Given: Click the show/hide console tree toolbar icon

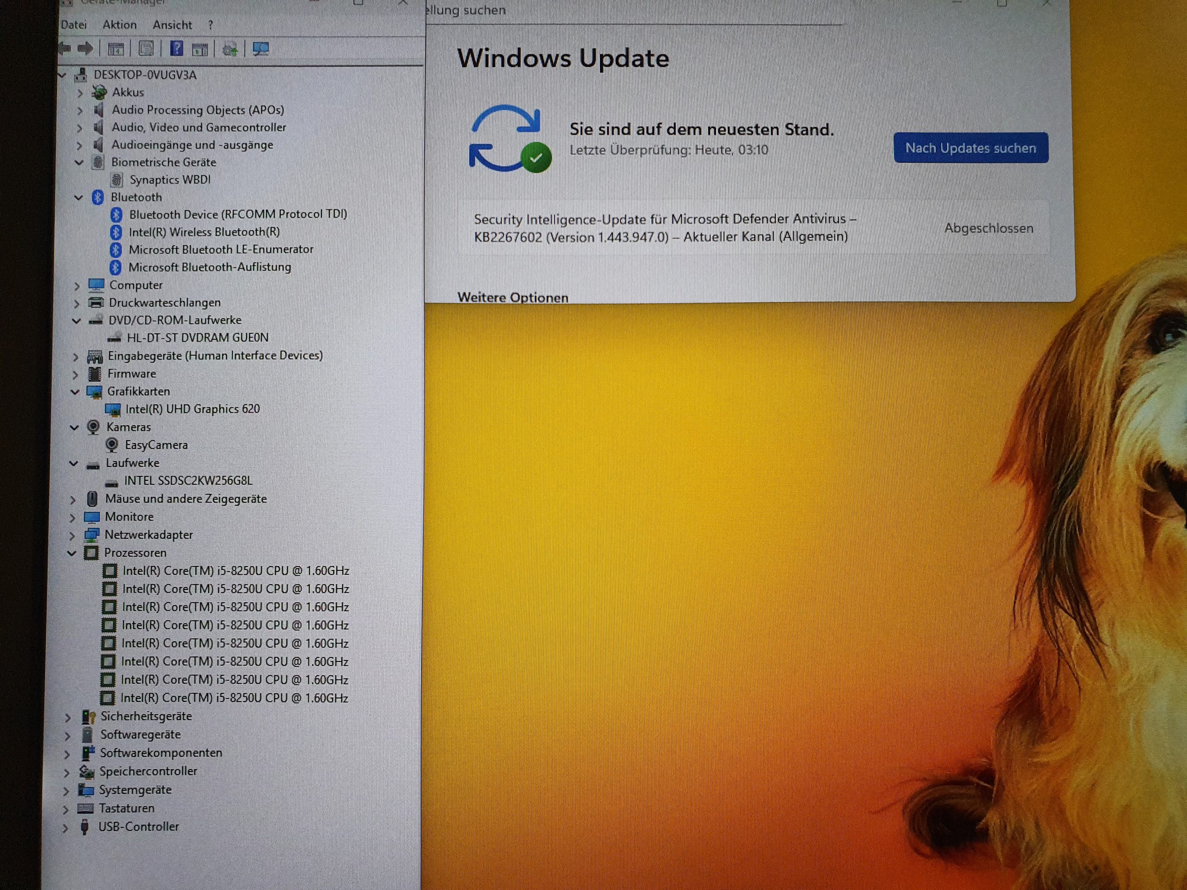Looking at the screenshot, I should (x=116, y=49).
